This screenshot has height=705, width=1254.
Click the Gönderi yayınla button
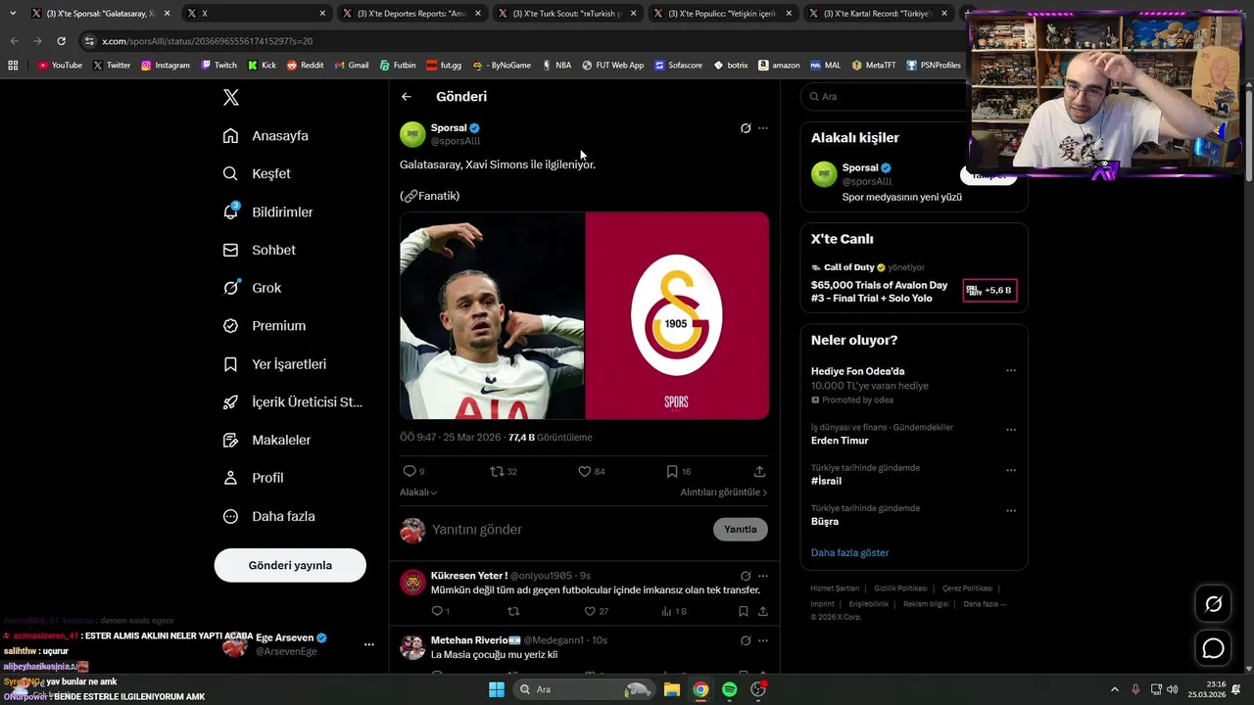[x=290, y=565]
